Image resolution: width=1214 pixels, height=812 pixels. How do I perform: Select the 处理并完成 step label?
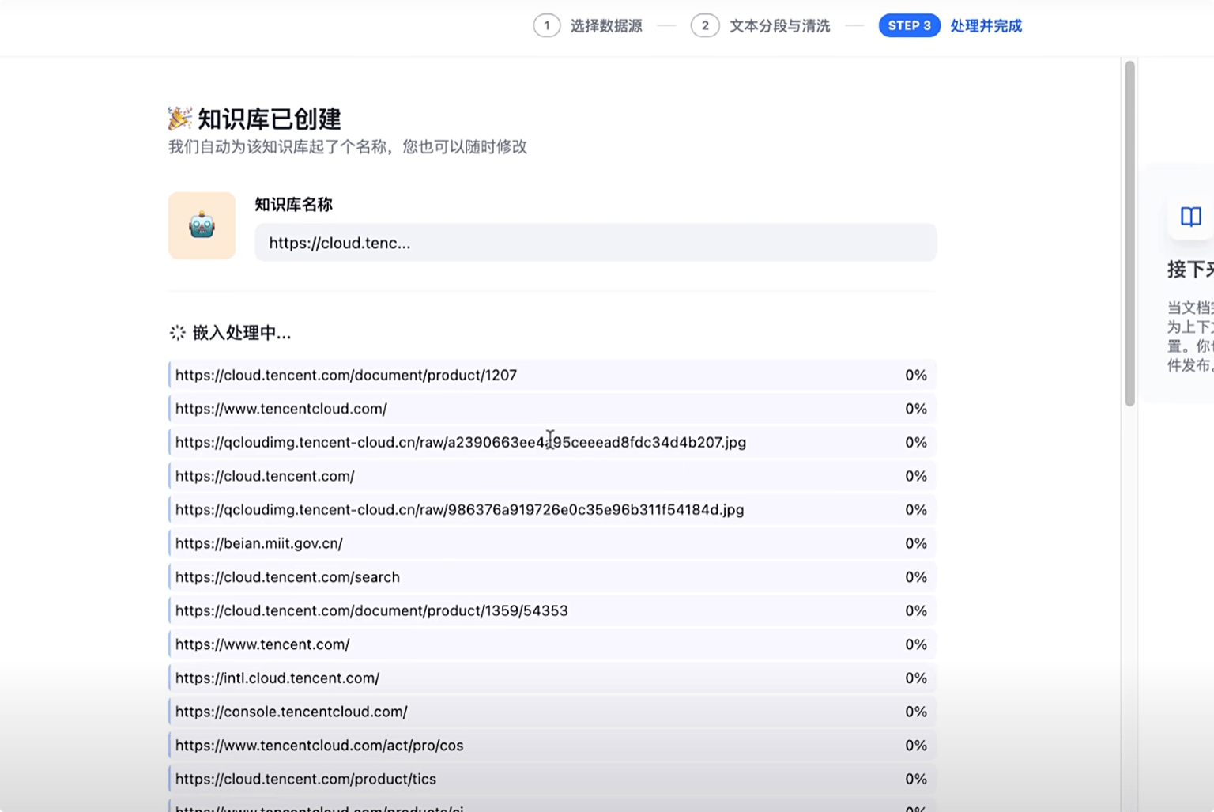(x=985, y=25)
